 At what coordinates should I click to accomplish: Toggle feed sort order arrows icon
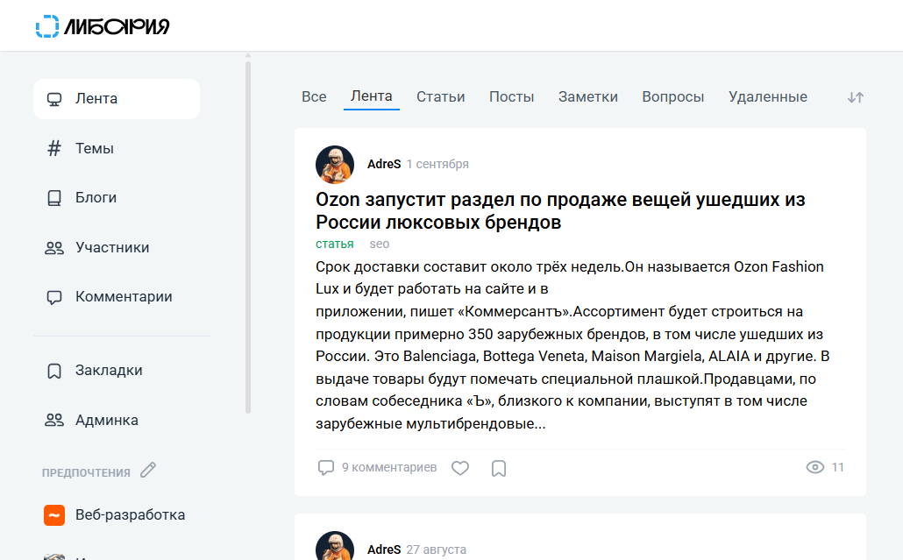coord(855,97)
